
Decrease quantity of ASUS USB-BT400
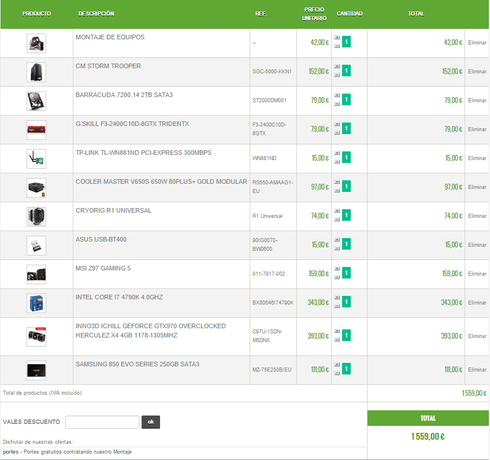(337, 248)
